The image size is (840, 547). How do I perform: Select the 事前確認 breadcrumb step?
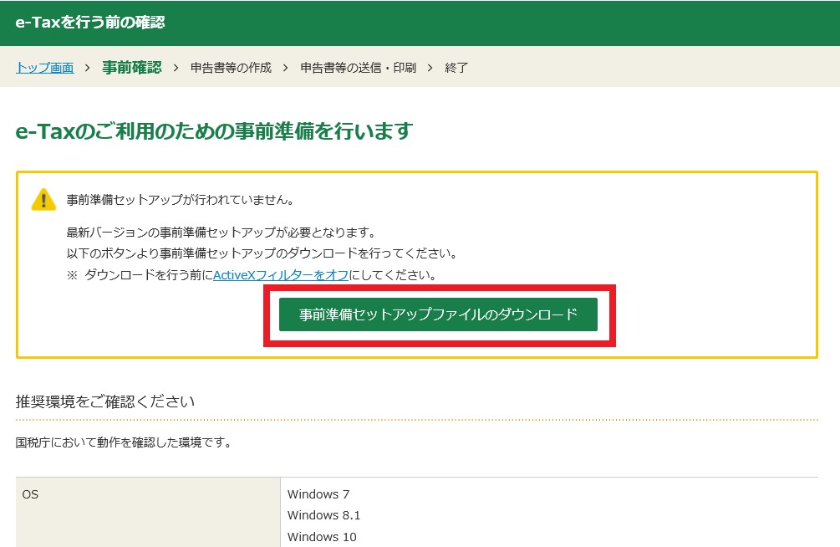(132, 68)
